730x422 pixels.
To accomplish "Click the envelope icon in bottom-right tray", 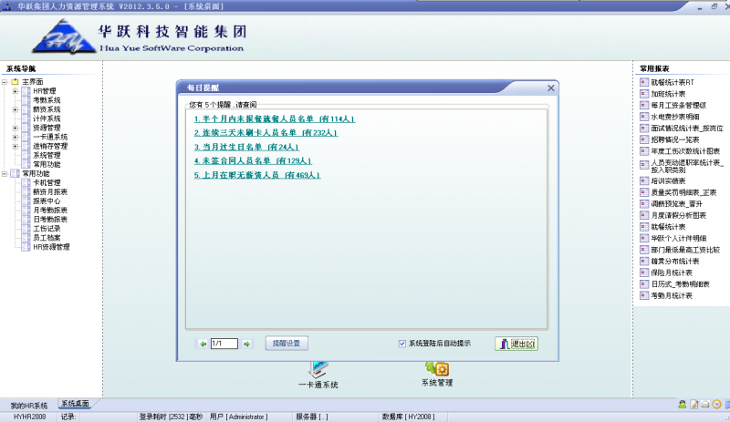I will 705,404.
